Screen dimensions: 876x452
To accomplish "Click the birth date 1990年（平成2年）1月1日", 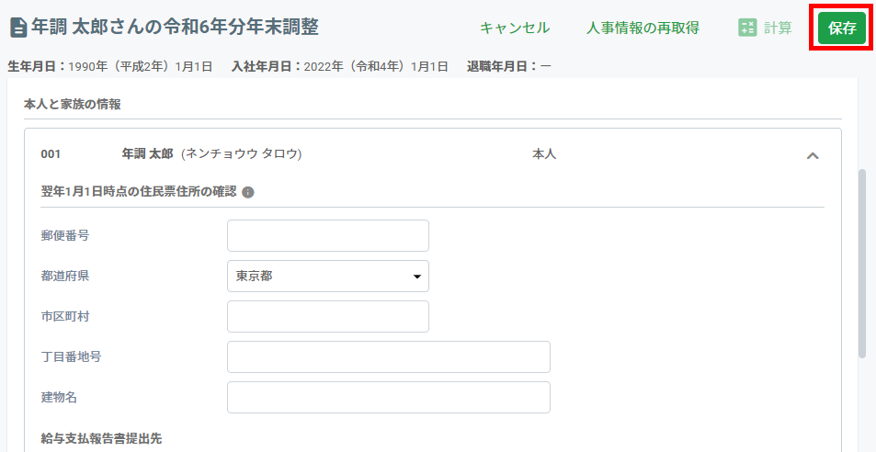I will coord(141,67).
